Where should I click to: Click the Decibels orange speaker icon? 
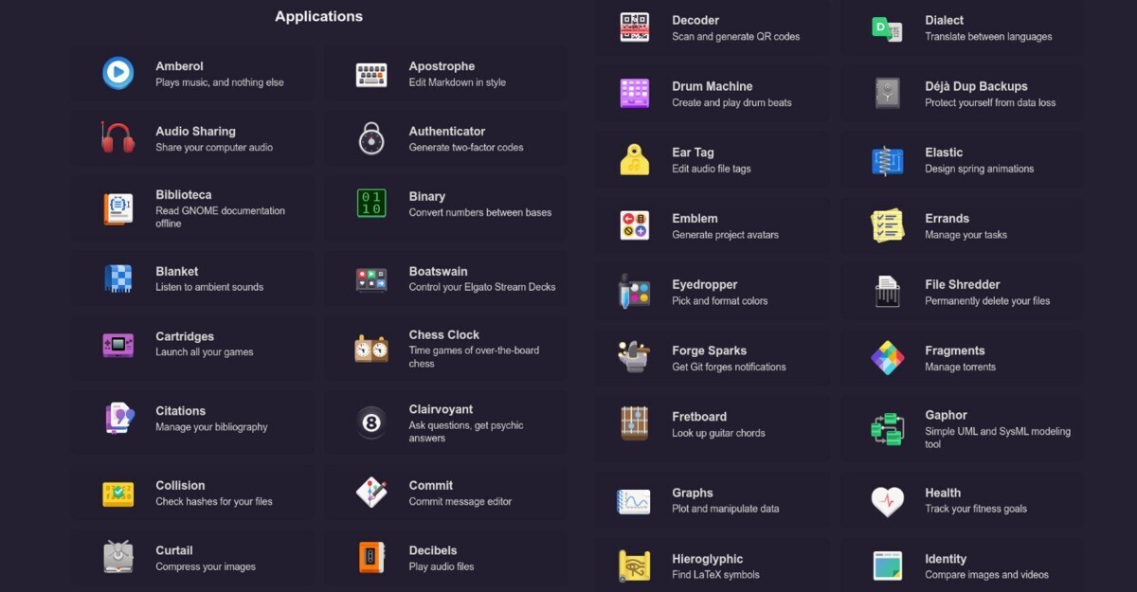[x=371, y=557]
